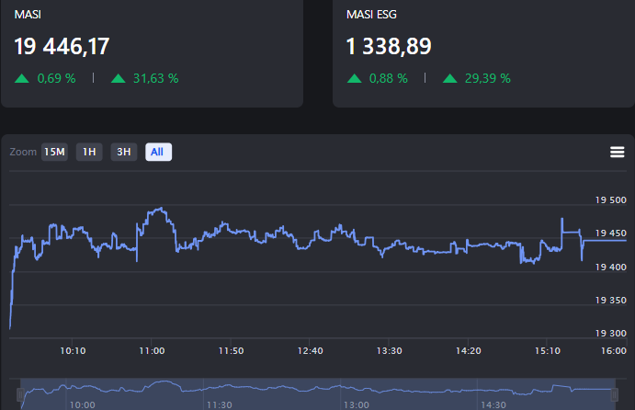Click the right navigator range handle
The width and height of the screenshot is (635, 410).
[615, 394]
